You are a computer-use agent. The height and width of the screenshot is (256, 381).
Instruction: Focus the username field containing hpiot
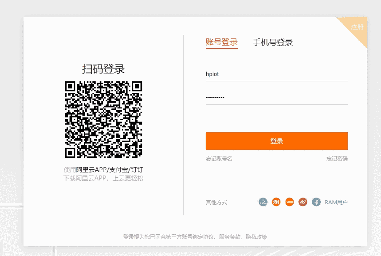pyautogui.click(x=276, y=74)
